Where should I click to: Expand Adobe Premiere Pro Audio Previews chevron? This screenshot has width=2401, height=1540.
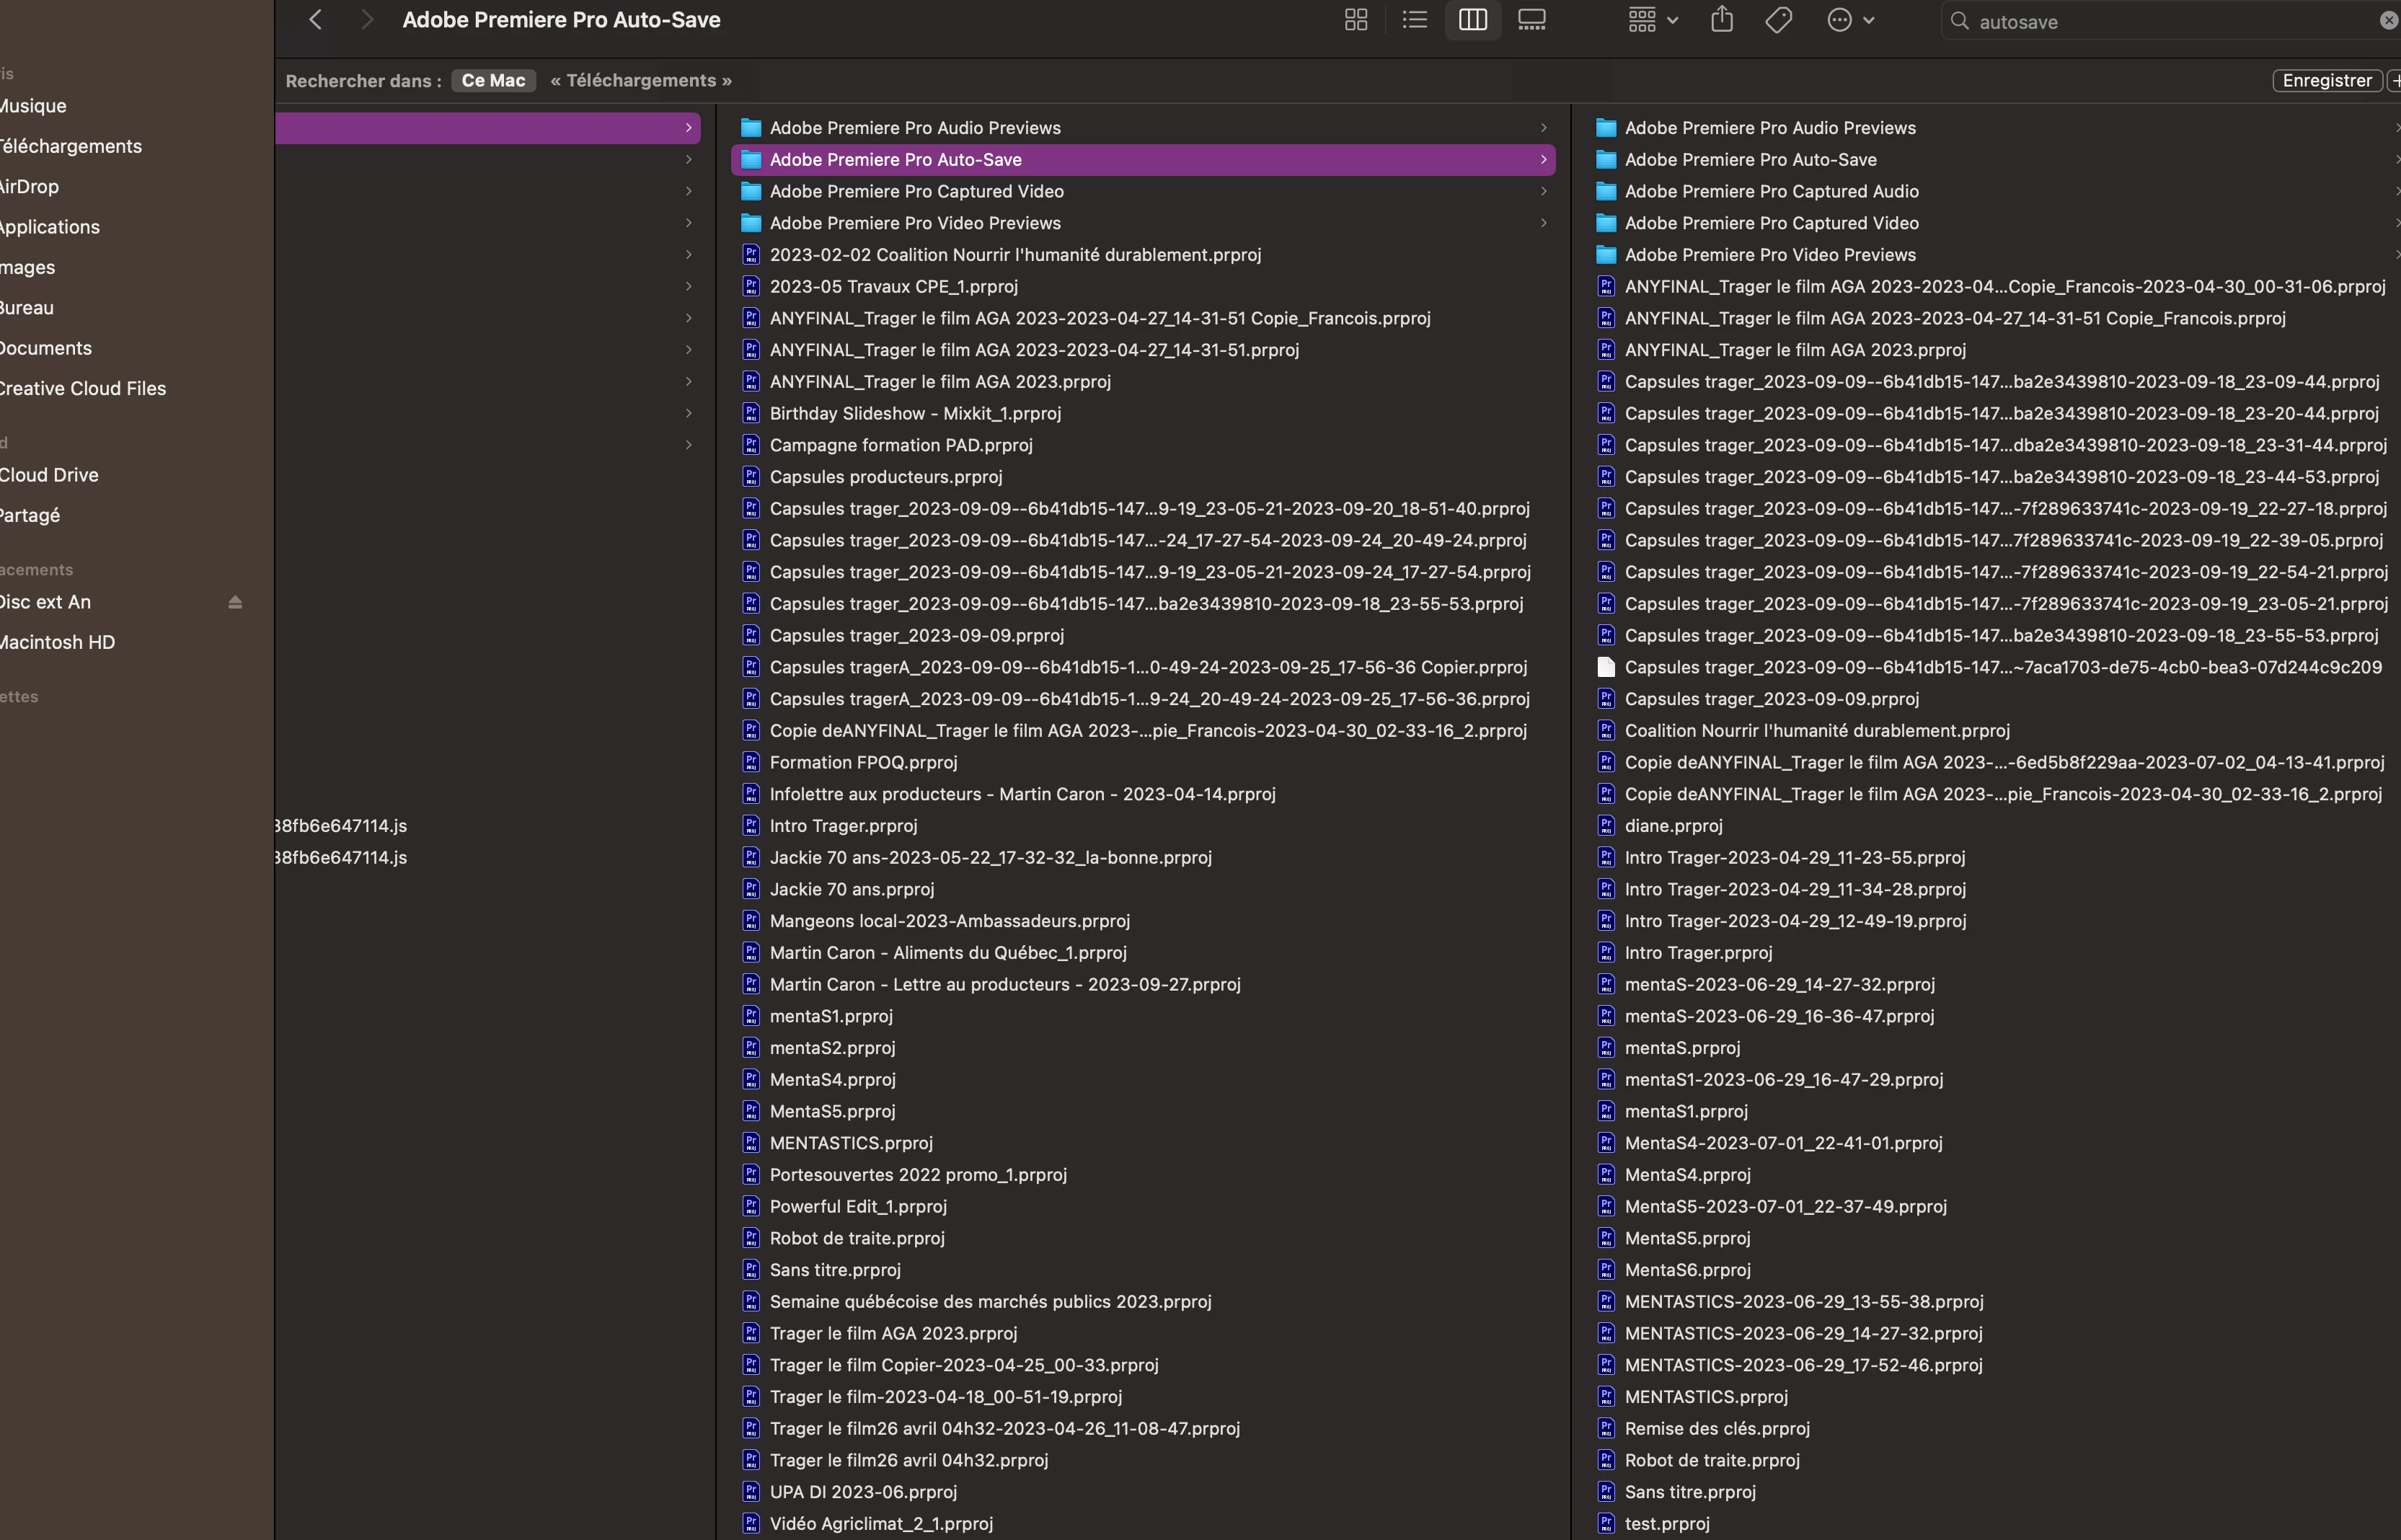tap(1543, 128)
